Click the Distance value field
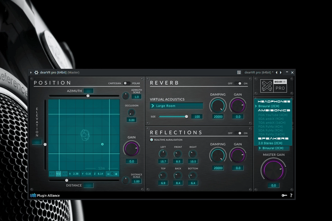Image resolution: width=332 pixels, height=221 pixels. [x=89, y=185]
